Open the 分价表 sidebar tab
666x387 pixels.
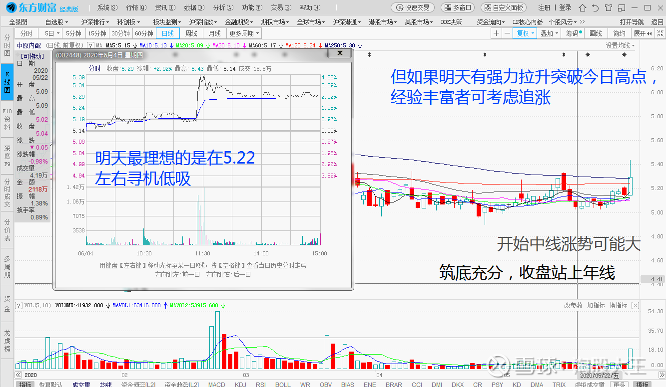click(7, 230)
